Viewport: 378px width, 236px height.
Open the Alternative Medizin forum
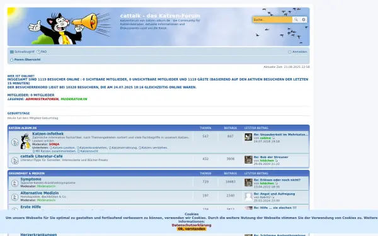(40, 193)
